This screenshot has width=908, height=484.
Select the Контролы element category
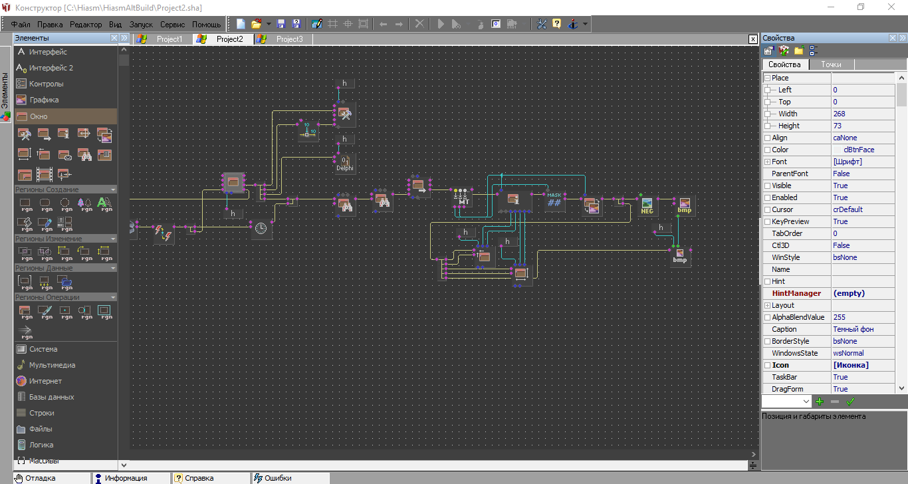coord(65,84)
